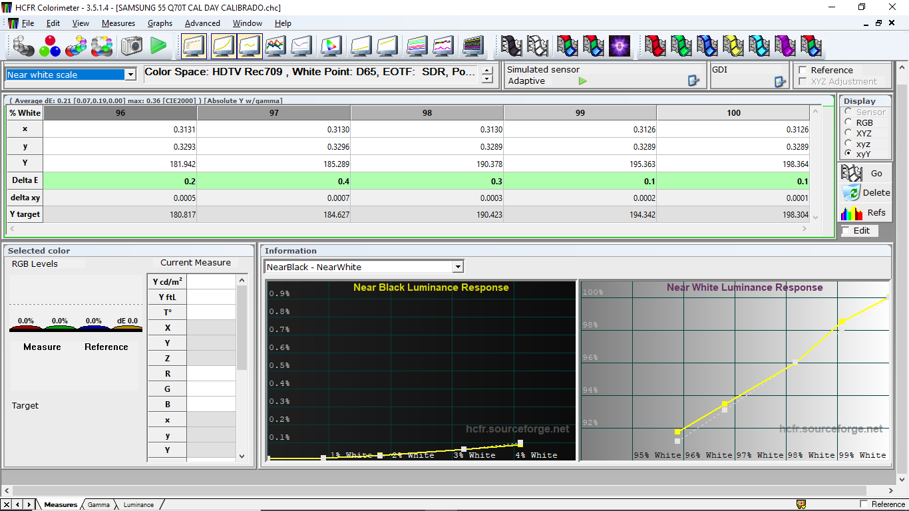This screenshot has width=909, height=511.
Task: Open the CIE diagram monitor icon
Action: coord(331,46)
